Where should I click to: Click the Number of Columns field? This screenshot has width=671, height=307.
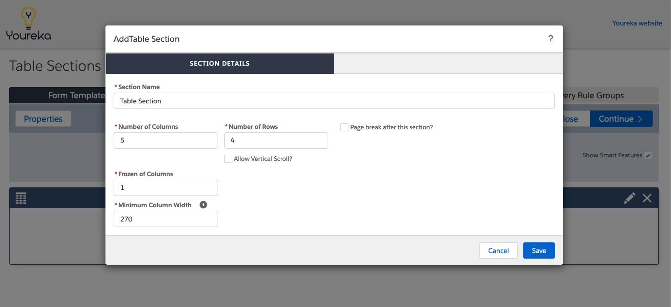tap(166, 141)
